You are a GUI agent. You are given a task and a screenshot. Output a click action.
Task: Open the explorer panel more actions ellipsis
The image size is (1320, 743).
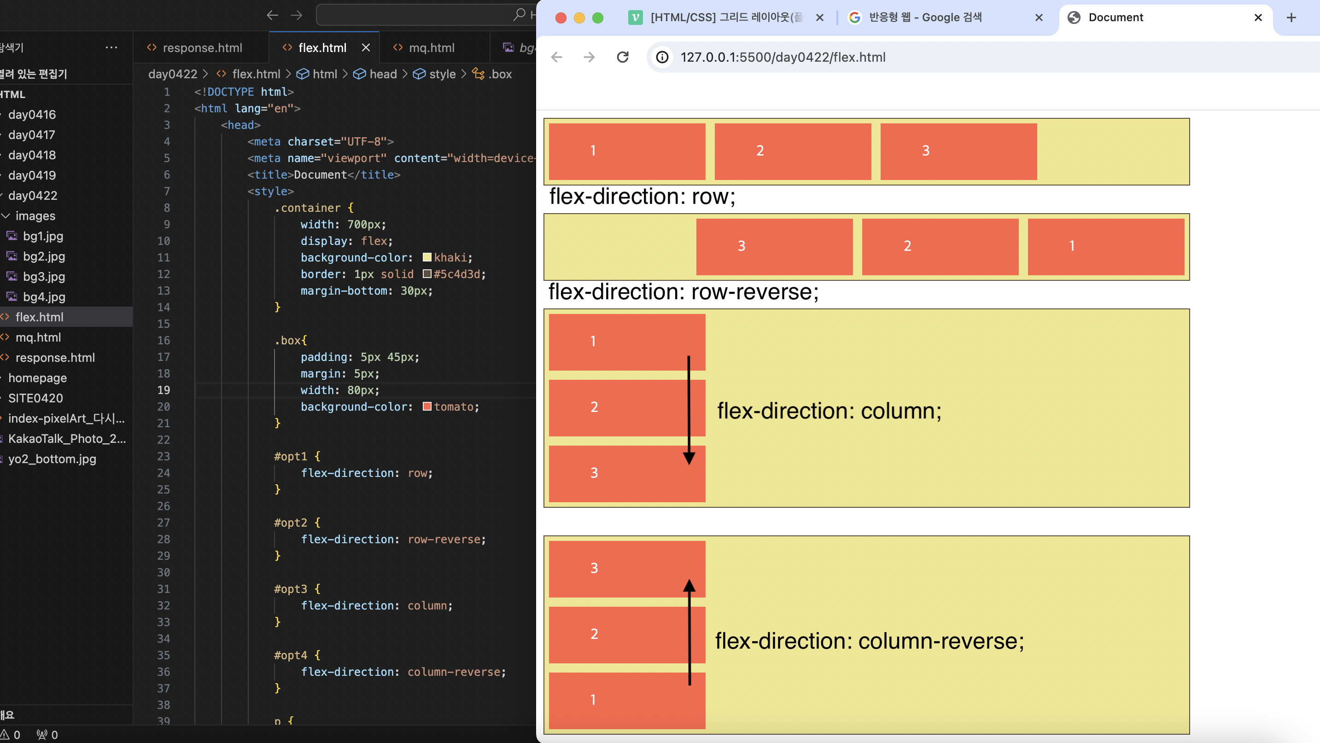[x=111, y=47]
